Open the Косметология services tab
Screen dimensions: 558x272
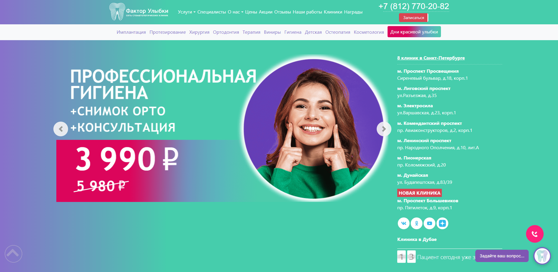click(369, 32)
